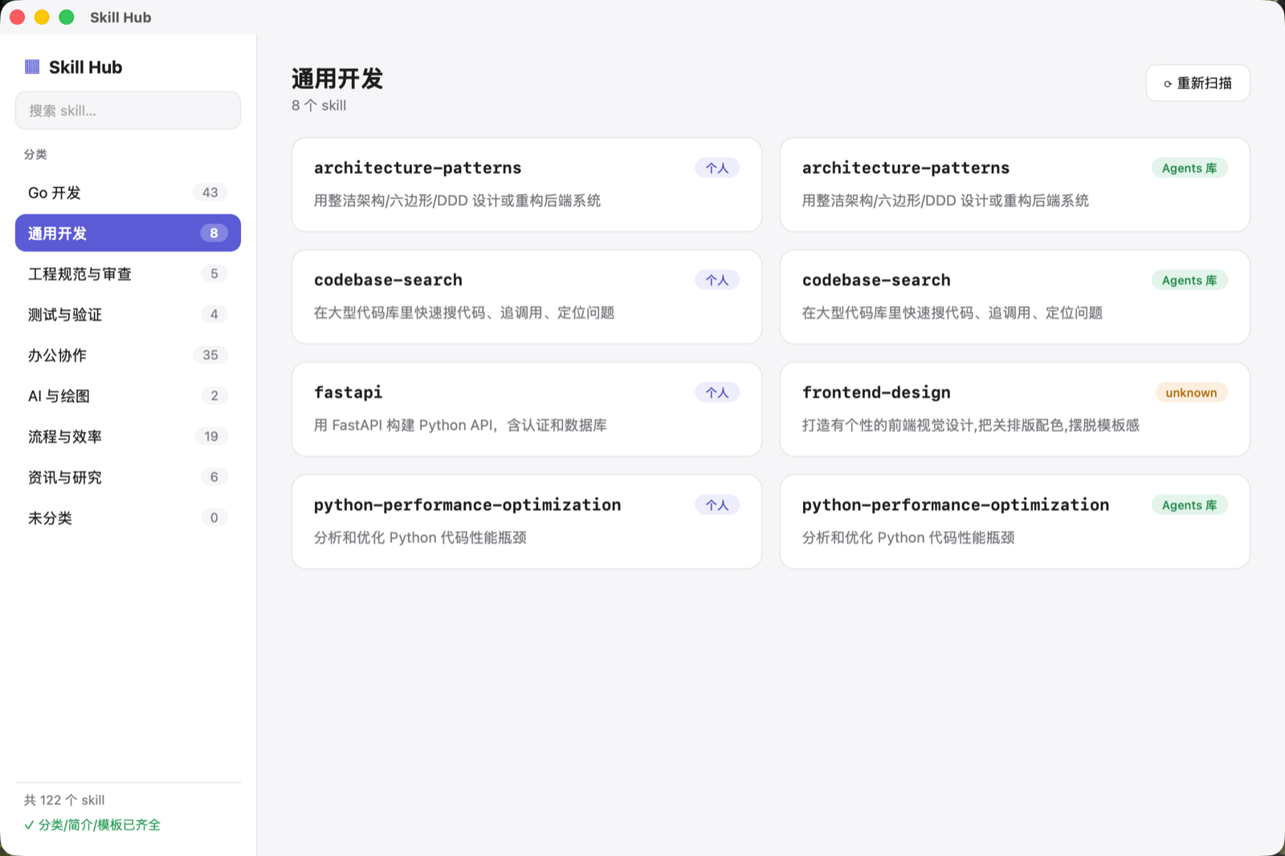Click the 43 count next to Go 开发
Screen dimensions: 1285x856
pos(210,193)
